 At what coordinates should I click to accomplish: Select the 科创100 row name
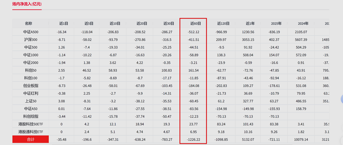pyautogui.click(x=31, y=78)
